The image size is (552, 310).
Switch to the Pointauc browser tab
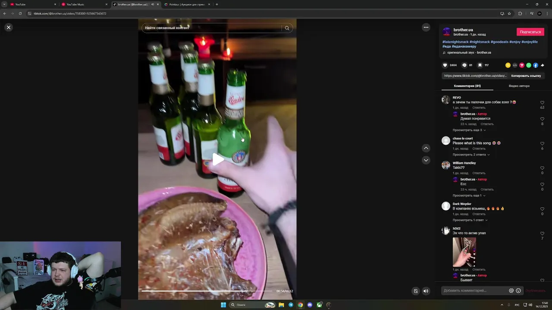point(188,4)
